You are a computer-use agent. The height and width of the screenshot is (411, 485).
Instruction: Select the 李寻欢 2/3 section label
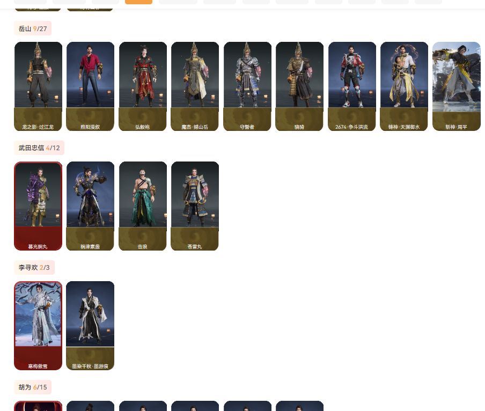pos(34,268)
